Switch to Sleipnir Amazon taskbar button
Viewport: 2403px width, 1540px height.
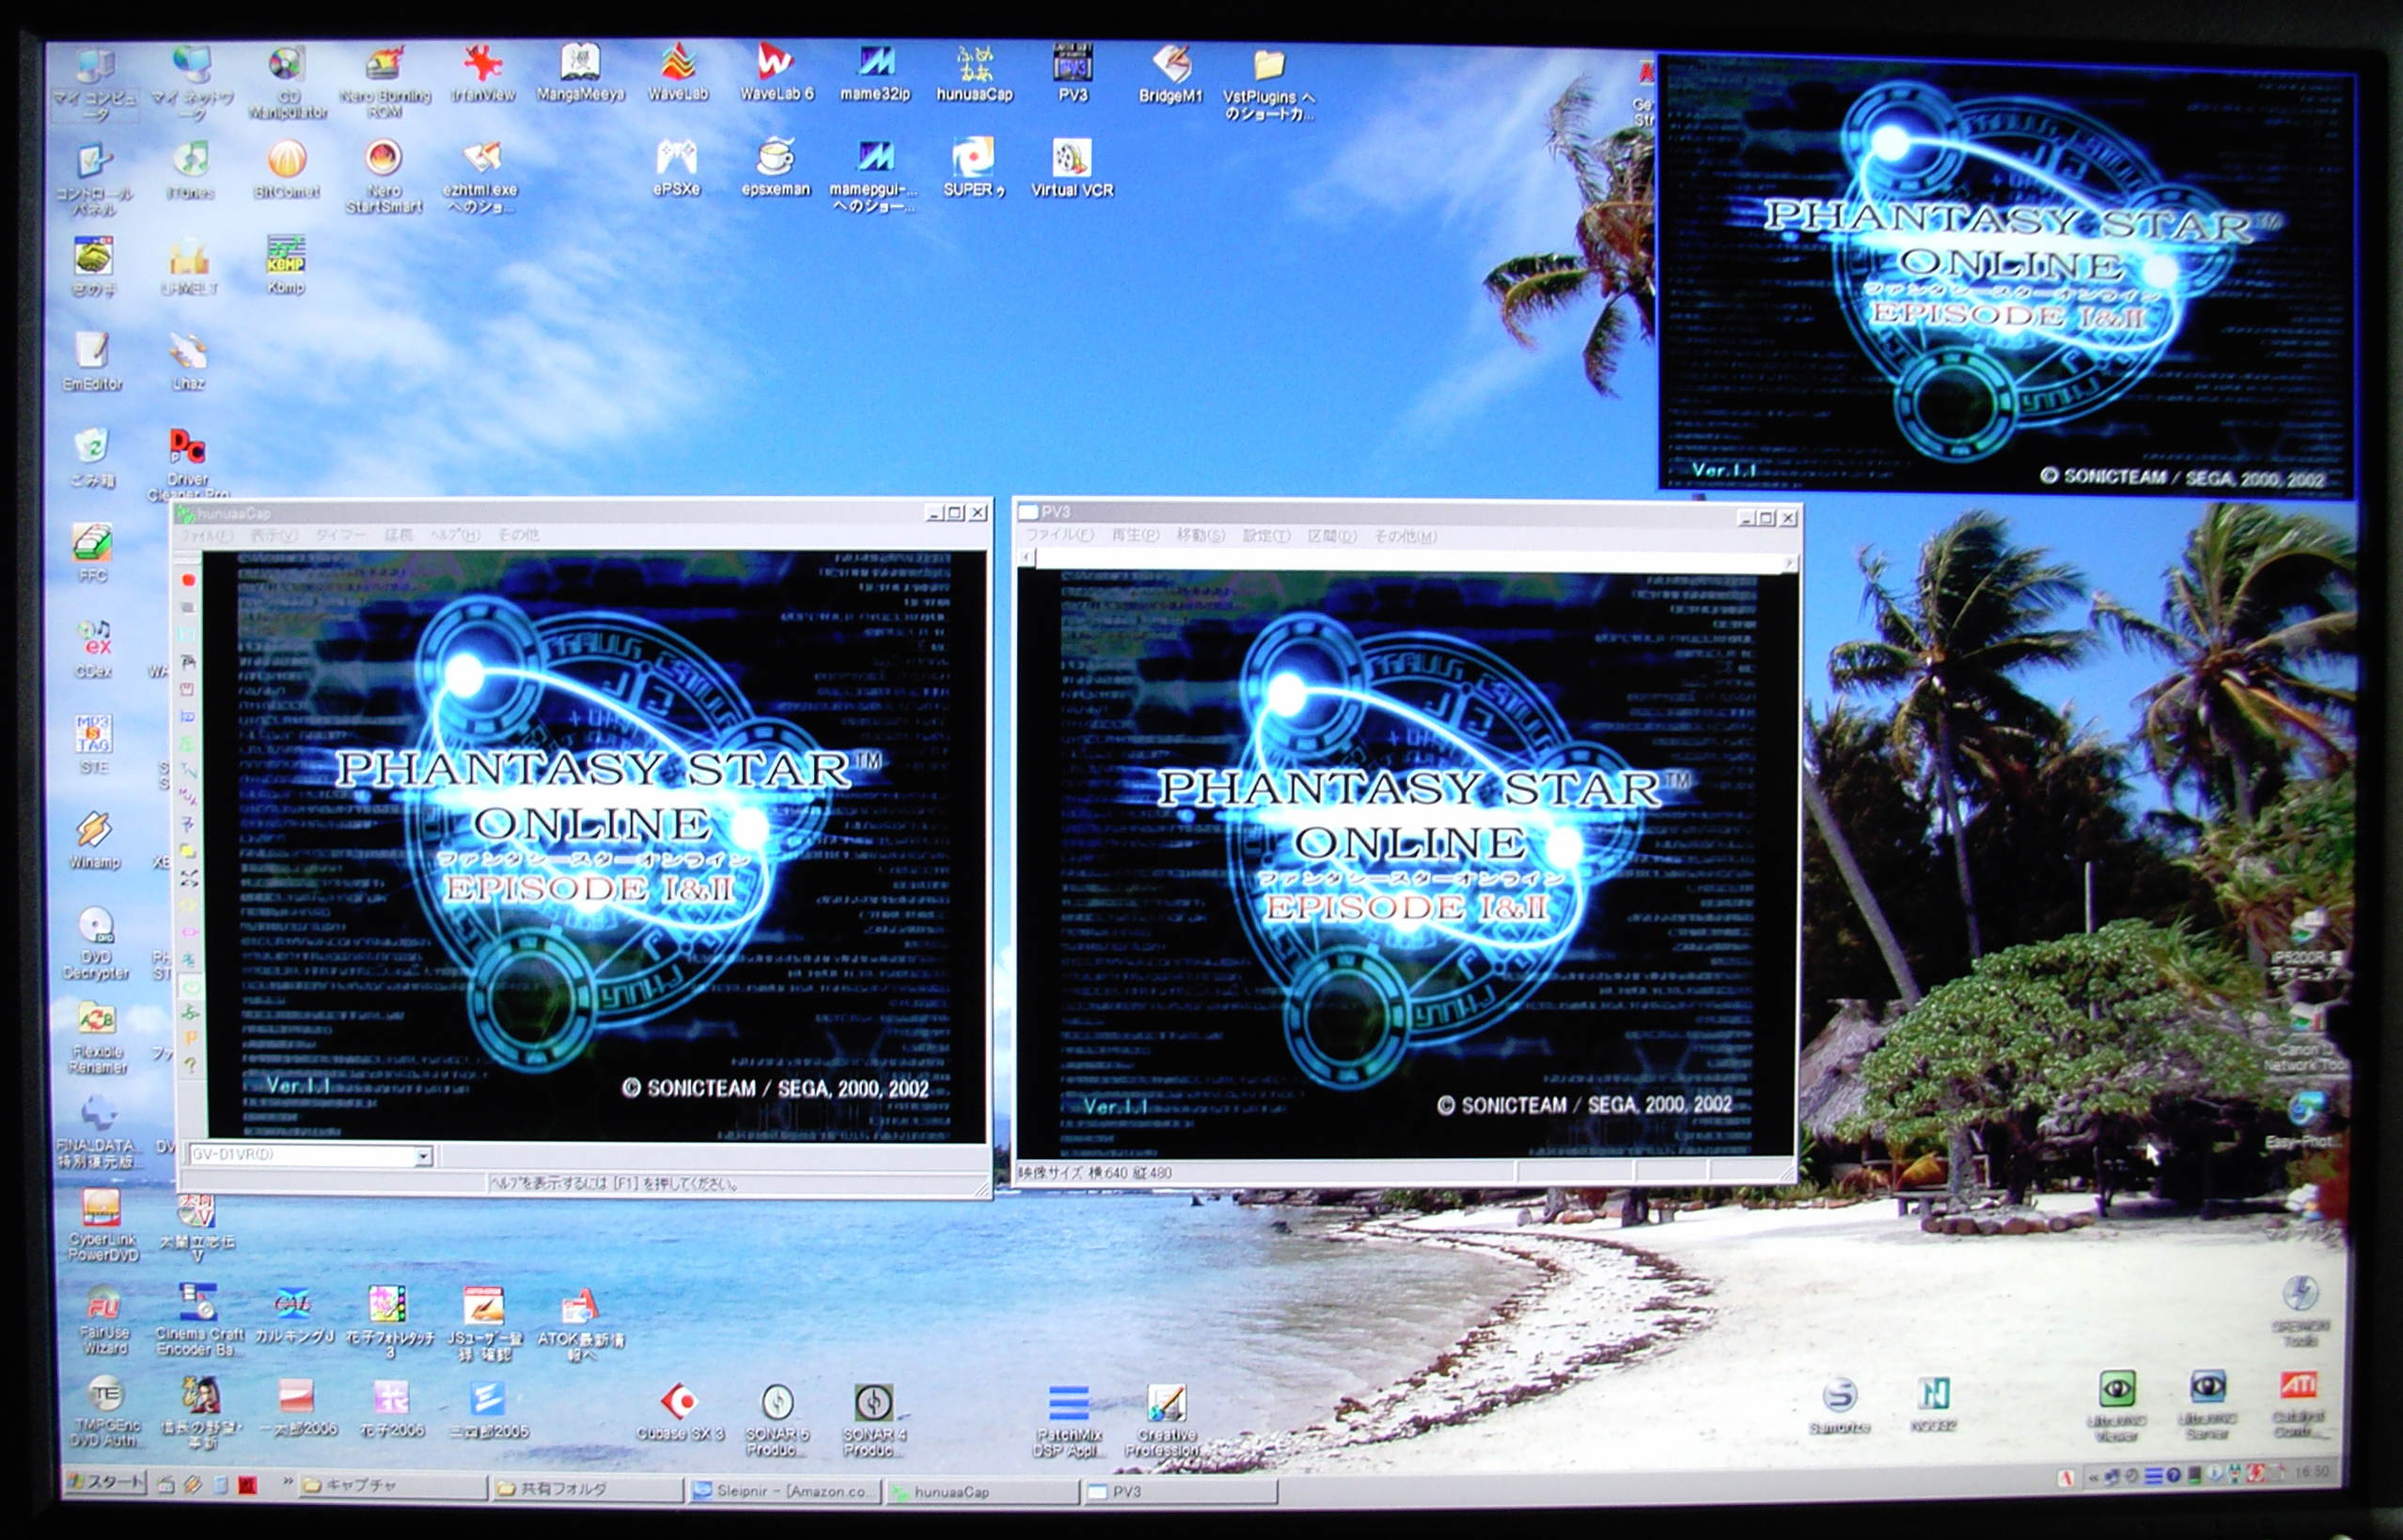point(785,1491)
